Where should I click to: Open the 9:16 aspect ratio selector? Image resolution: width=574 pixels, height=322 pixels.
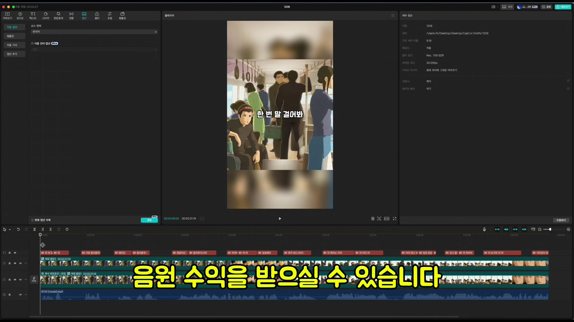[x=387, y=219]
